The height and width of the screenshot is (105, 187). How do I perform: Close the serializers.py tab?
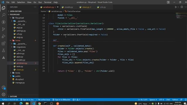pyautogui.click(x=58, y=7)
